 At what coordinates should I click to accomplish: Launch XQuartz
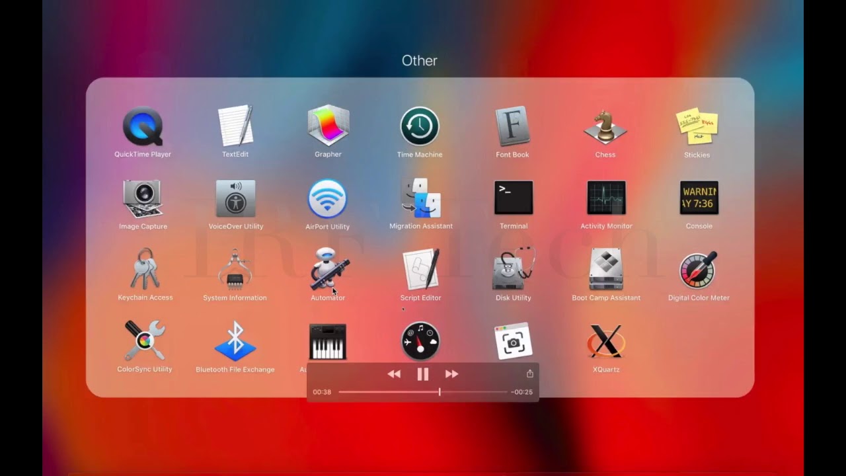(606, 341)
